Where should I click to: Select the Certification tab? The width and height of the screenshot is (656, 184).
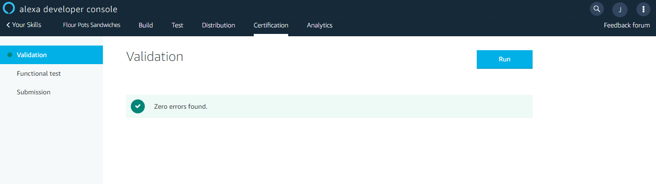coord(271,25)
